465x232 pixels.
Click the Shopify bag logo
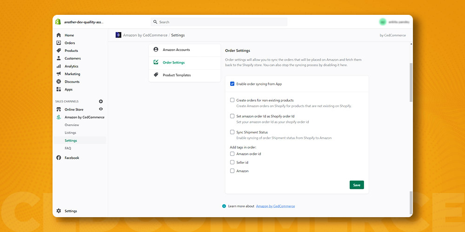point(58,22)
